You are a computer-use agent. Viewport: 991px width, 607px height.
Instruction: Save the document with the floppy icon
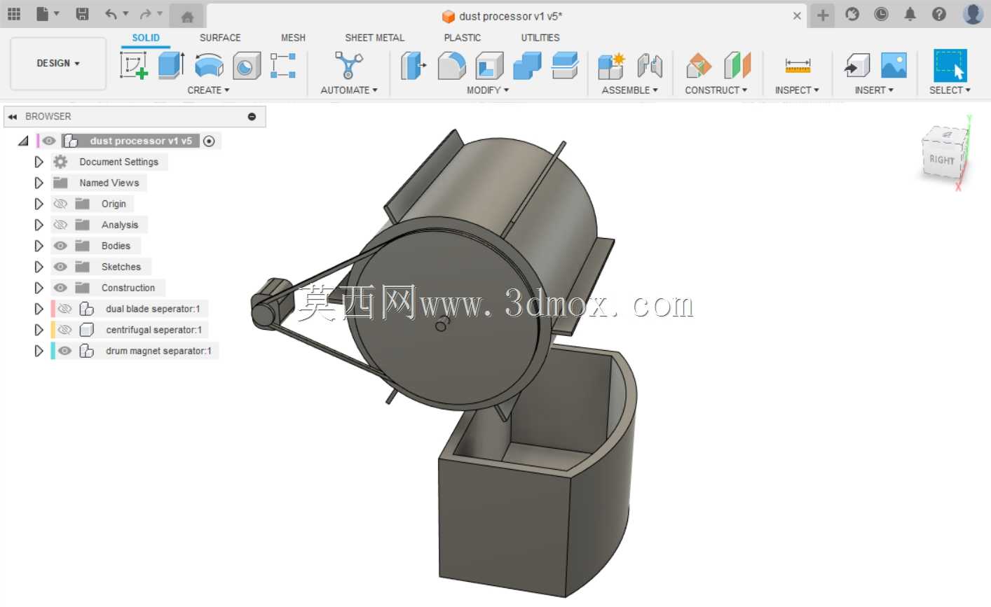(82, 14)
